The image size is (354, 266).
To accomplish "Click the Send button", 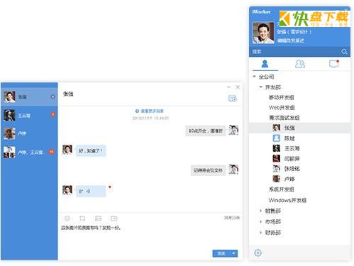I will click(x=221, y=253).
